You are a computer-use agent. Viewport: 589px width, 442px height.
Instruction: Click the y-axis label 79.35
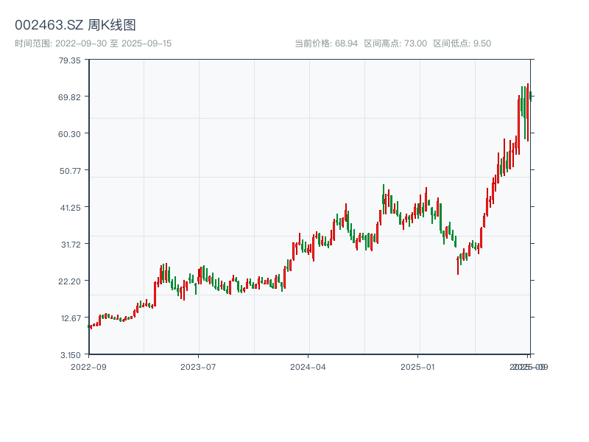coord(69,60)
